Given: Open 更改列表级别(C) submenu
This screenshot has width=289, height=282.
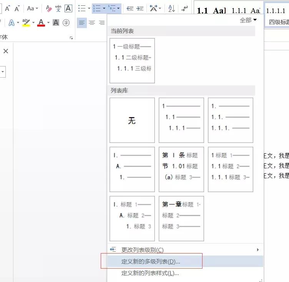Looking at the screenshot, I should point(185,250).
